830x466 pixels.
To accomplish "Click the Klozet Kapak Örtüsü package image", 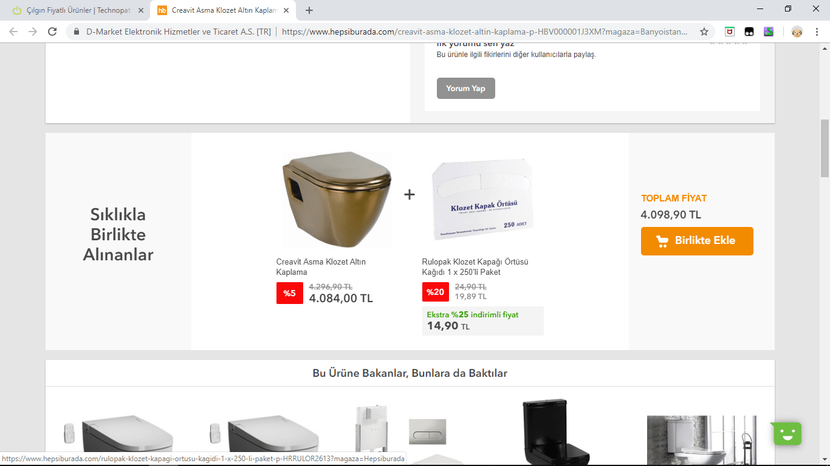I will [x=482, y=199].
